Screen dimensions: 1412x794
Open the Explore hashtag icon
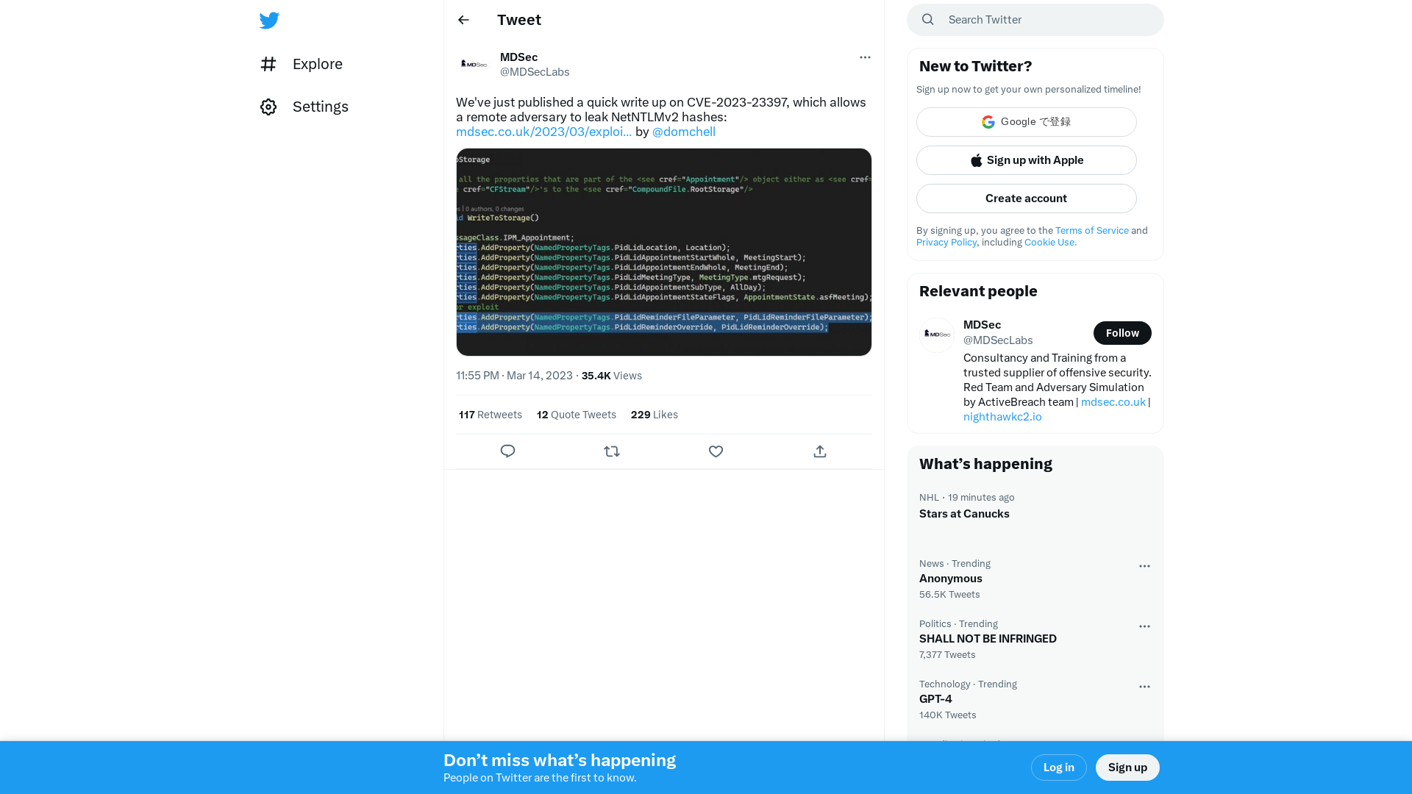[x=268, y=64]
